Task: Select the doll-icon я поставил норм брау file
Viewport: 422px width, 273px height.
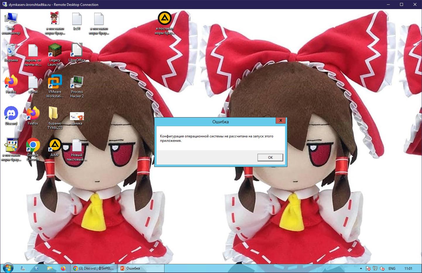Action: point(55,23)
